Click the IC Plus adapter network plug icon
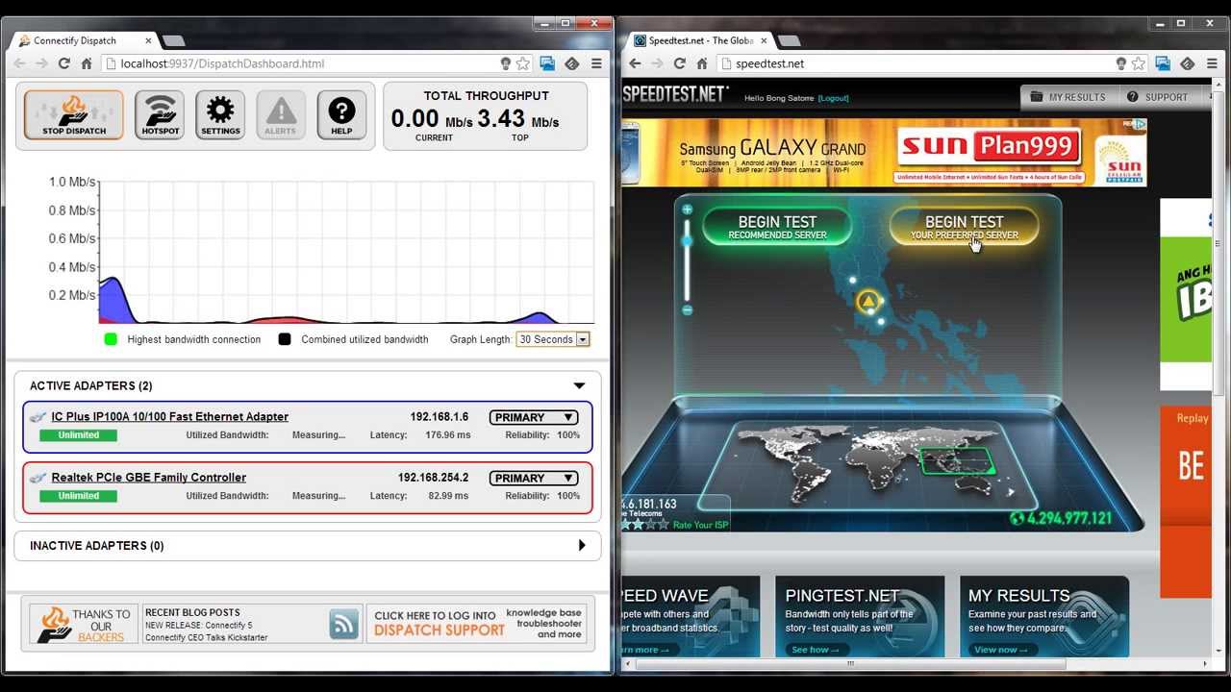The height and width of the screenshot is (692, 1231). pyautogui.click(x=38, y=417)
